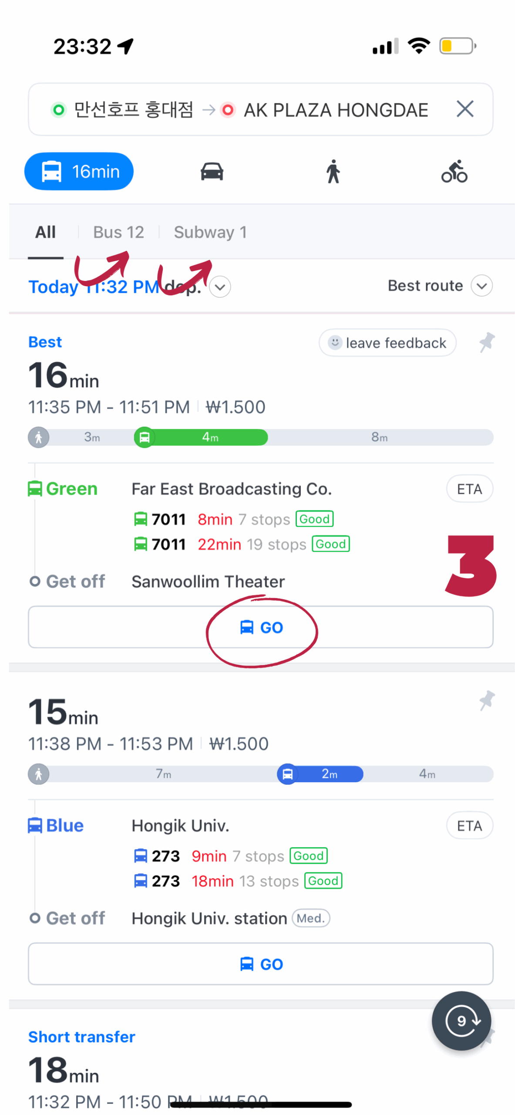This screenshot has width=515, height=1115.
Task: Clear the route with the X icon
Action: click(x=465, y=108)
